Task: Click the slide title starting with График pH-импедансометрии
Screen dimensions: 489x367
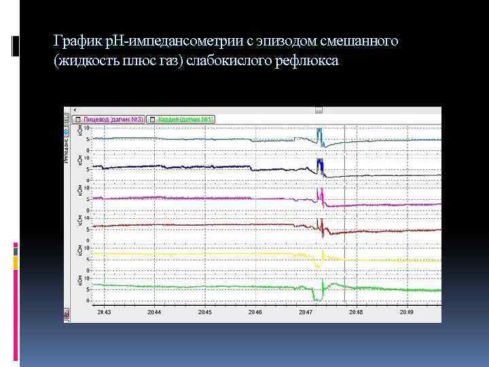Action: pyautogui.click(x=225, y=50)
